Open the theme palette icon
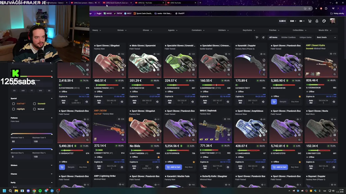The image size is (346, 194). 324,21
